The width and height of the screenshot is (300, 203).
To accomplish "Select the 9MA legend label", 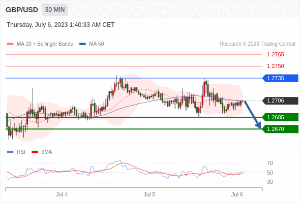I will 47,152.
